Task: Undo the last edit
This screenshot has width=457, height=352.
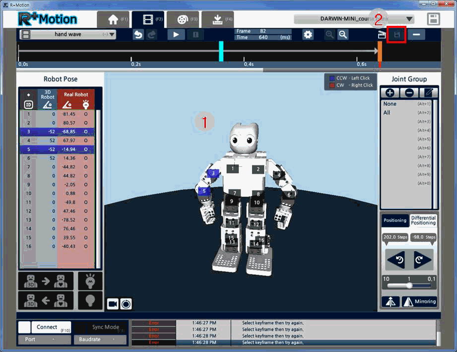Action: click(x=138, y=35)
